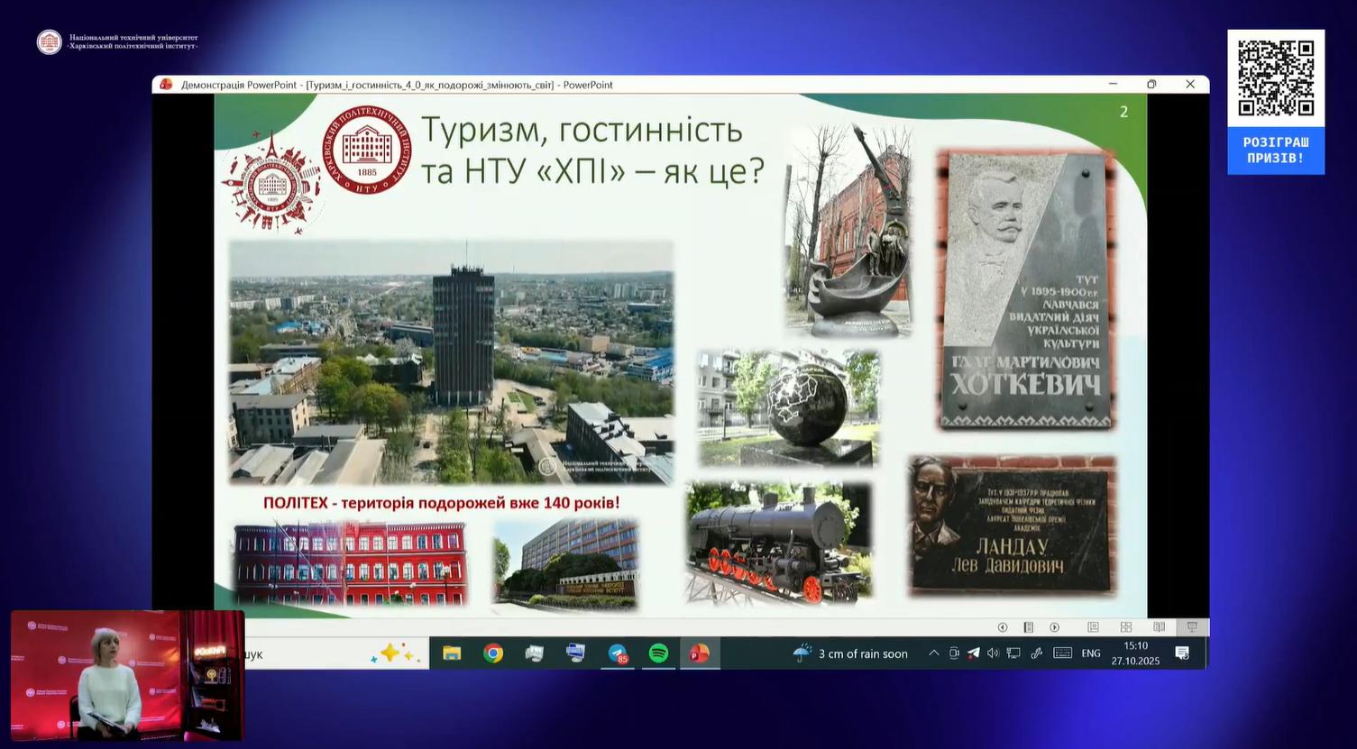The image size is (1357, 749).
Task: Click the tourism-themed emblem with airplane
Action: (x=271, y=182)
